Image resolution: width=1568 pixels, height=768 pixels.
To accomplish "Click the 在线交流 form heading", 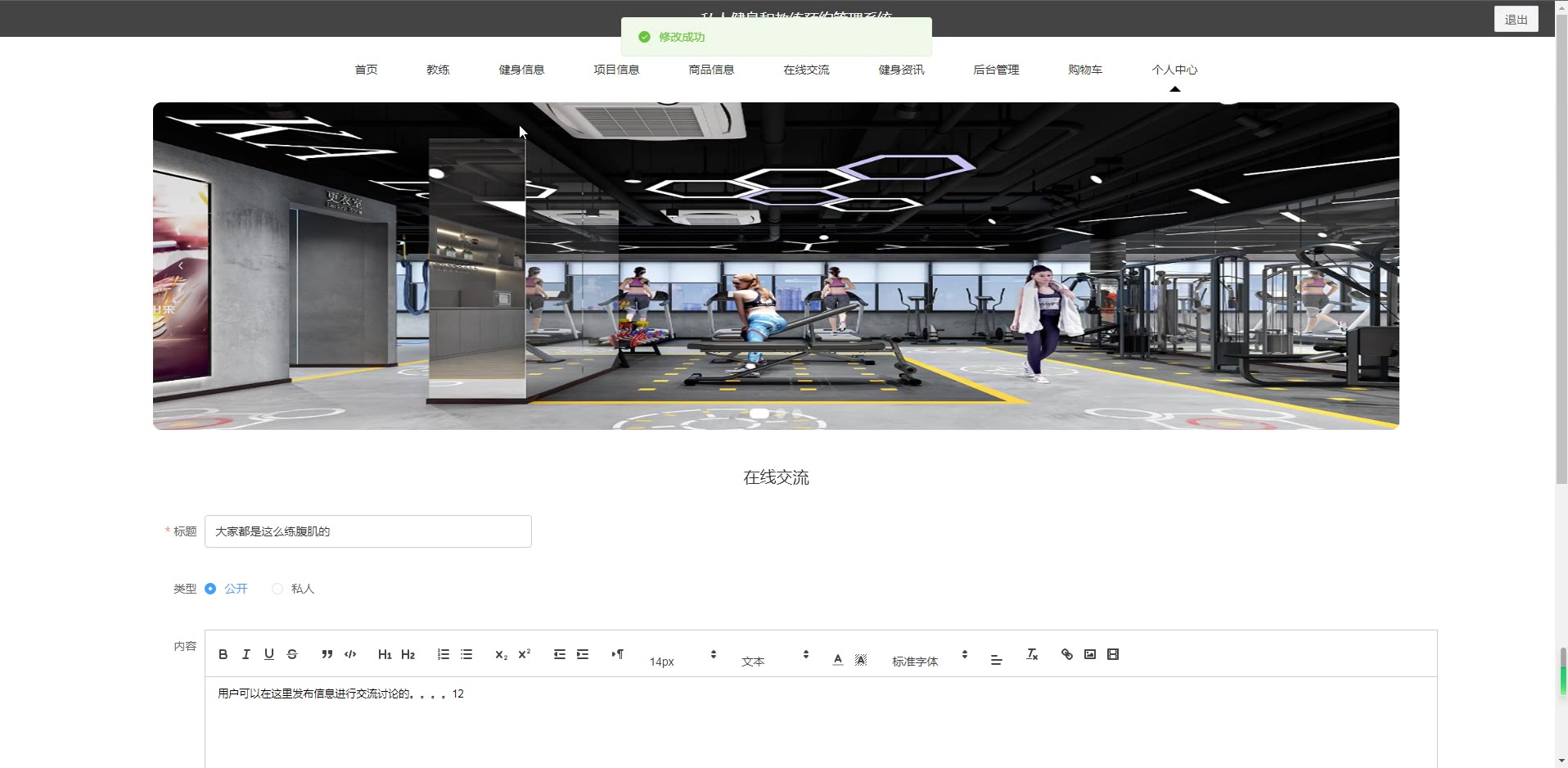I will [776, 477].
